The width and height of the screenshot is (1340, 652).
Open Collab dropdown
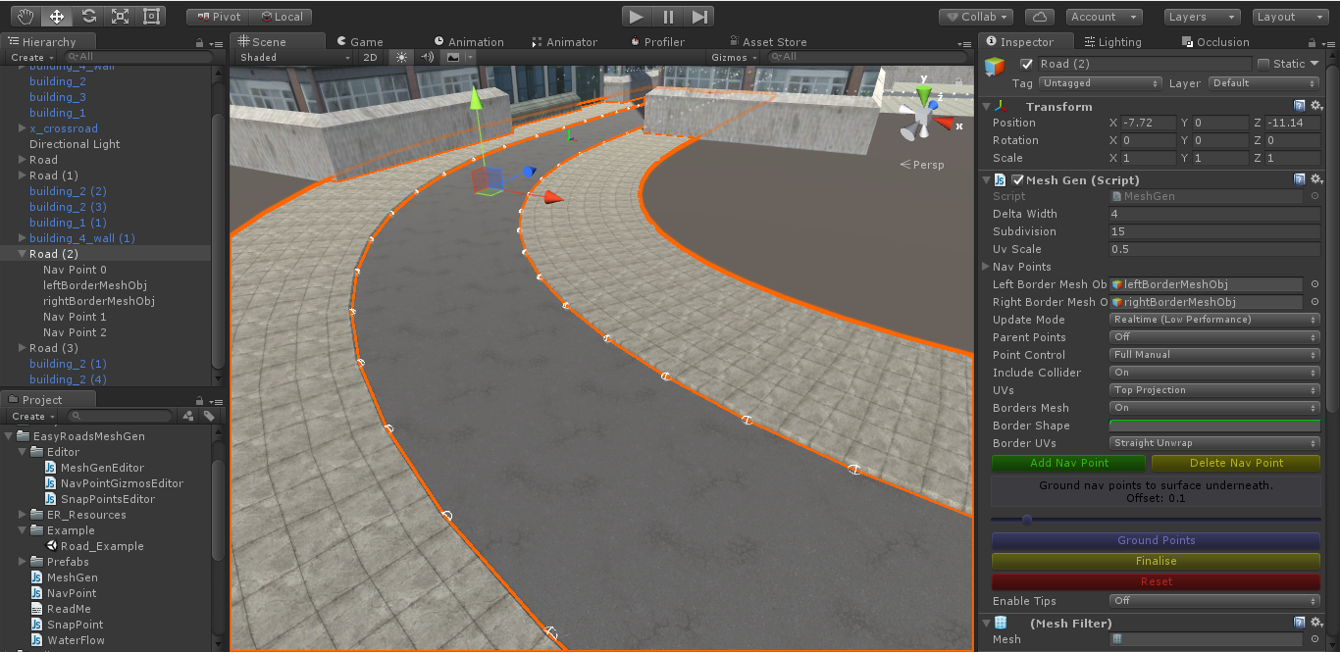click(x=978, y=17)
